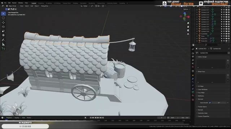Click the current frame number field
Image resolution: width=231 pixels, height=129 pixels.
point(162,118)
